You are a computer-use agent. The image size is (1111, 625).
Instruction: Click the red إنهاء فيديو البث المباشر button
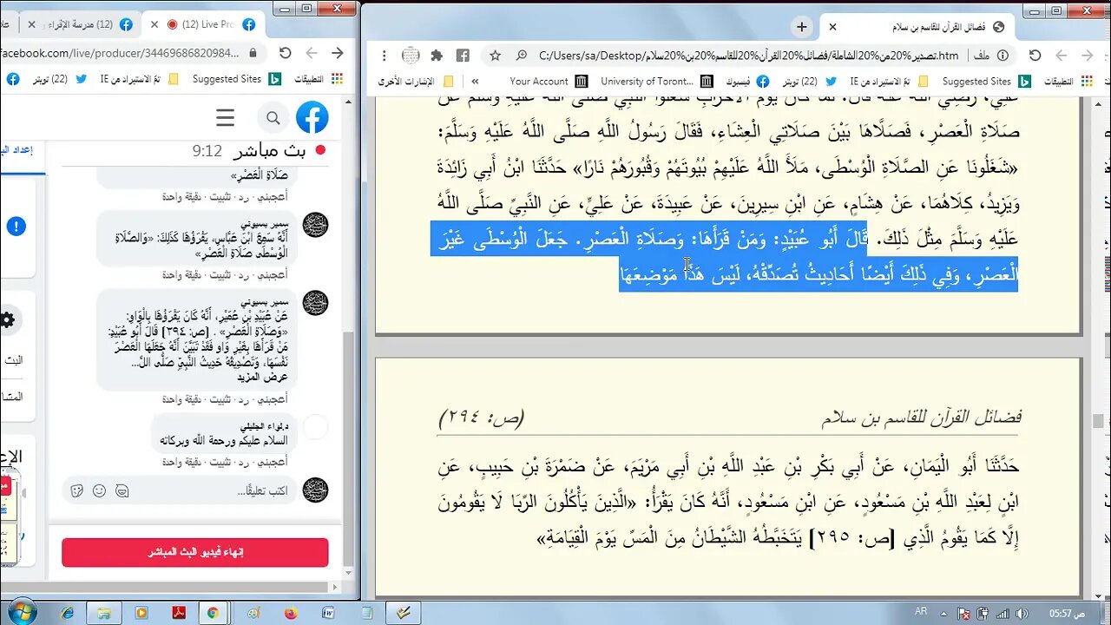pyautogui.click(x=195, y=552)
